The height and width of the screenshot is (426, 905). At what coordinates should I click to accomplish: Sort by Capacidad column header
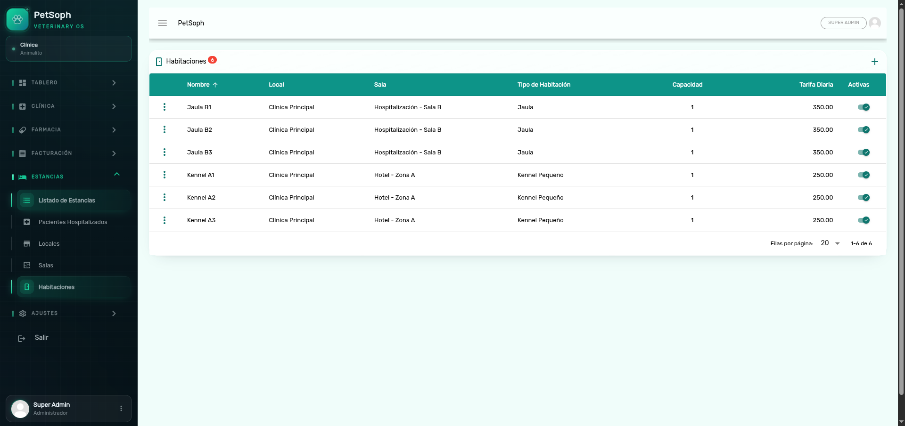coord(687,85)
